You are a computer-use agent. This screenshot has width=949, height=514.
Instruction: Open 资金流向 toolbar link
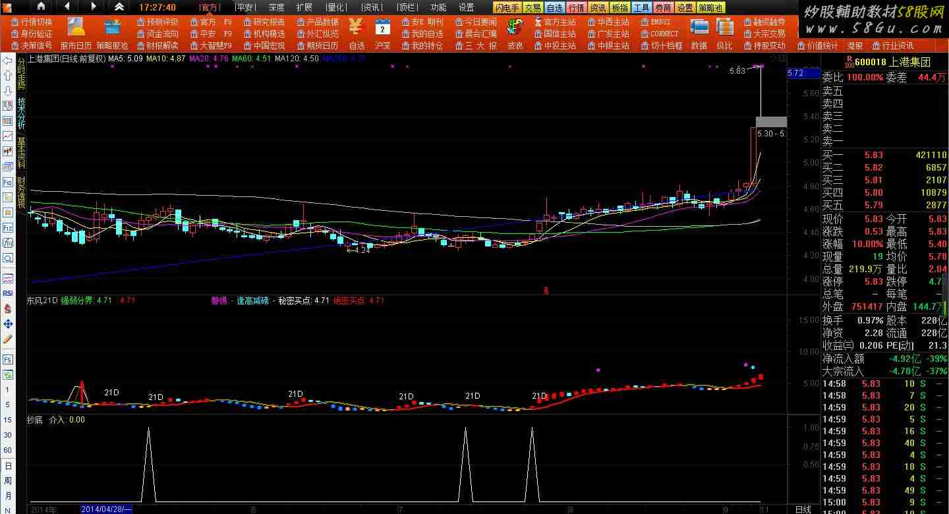(158, 34)
